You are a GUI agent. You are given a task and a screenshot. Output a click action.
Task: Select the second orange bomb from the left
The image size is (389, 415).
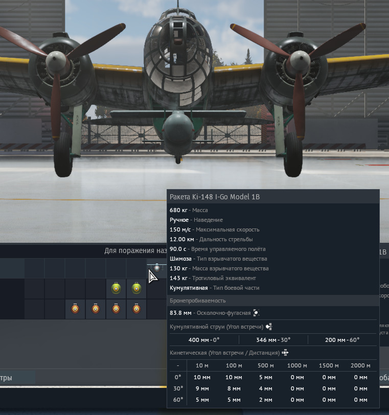pyautogui.click(x=96, y=309)
